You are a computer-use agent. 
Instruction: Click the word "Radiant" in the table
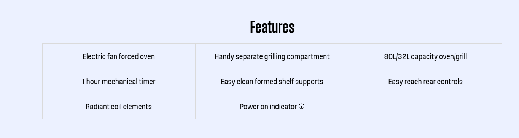pyautogui.click(x=97, y=107)
